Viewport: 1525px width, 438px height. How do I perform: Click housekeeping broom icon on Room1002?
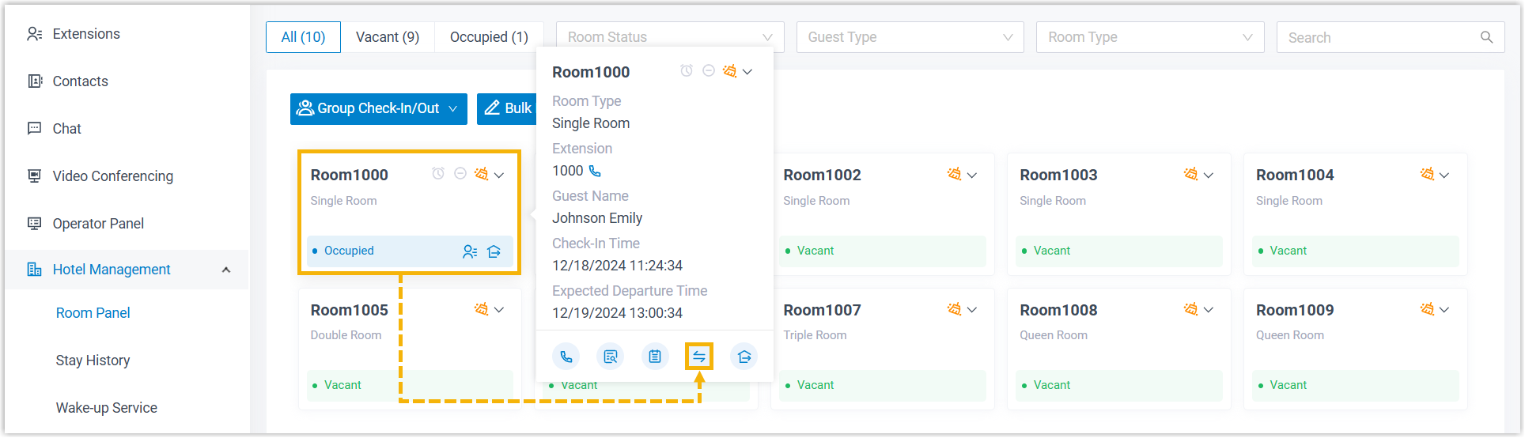pos(954,175)
